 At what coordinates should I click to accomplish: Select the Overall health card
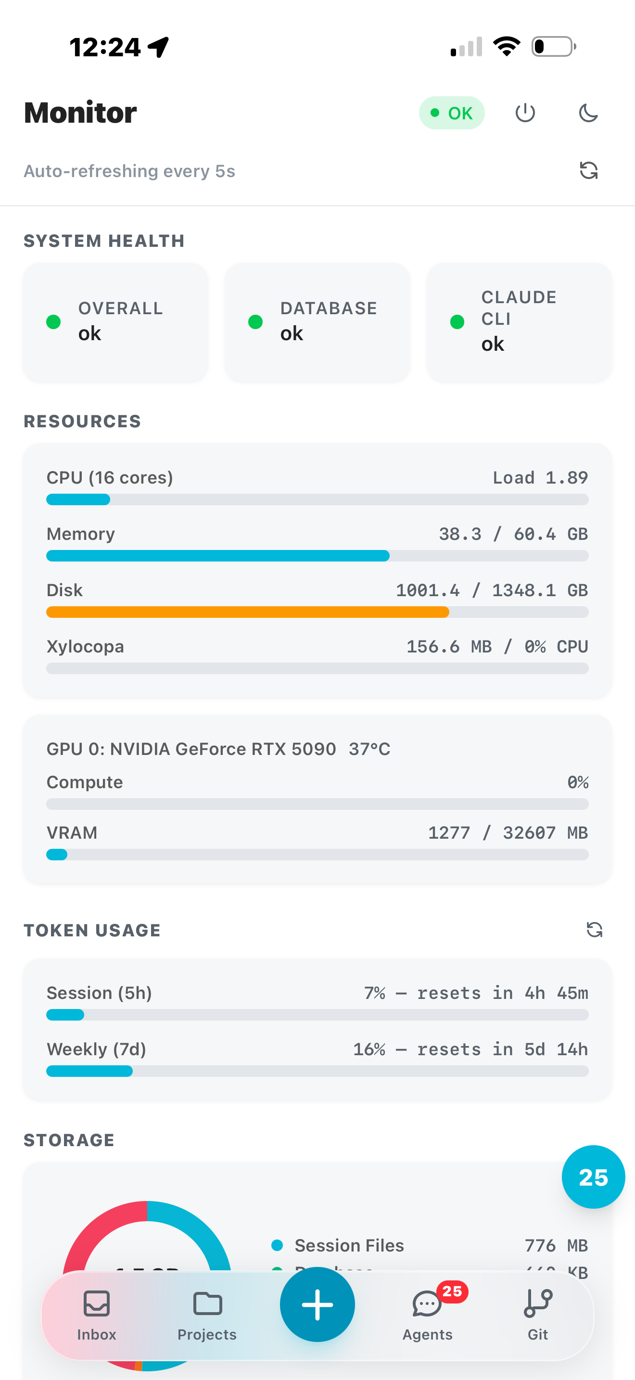[x=115, y=322]
